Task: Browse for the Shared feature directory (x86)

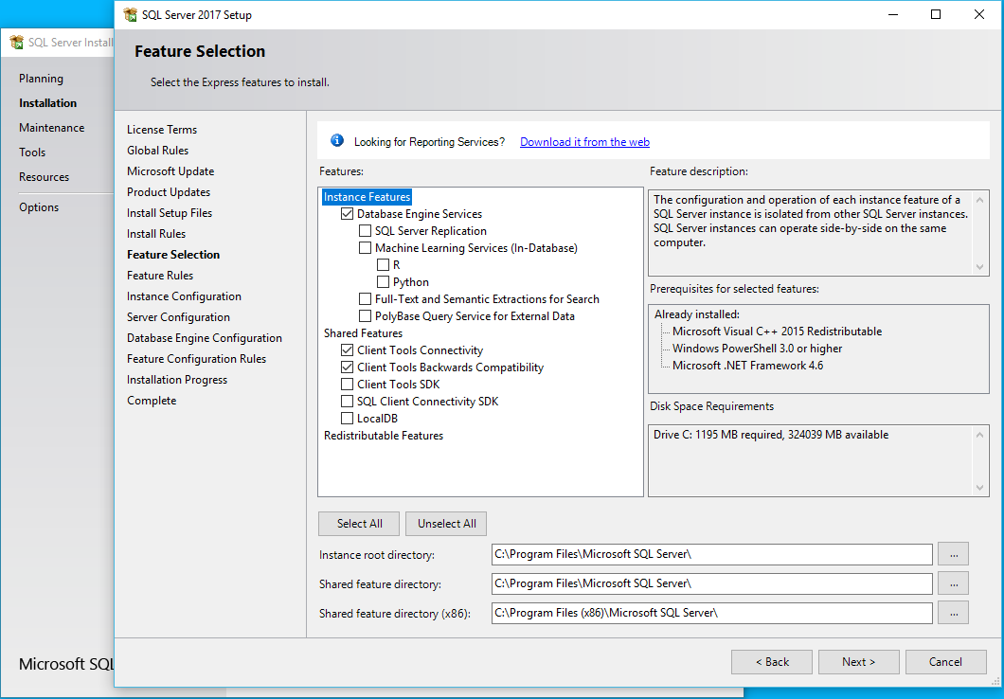Action: click(x=954, y=613)
